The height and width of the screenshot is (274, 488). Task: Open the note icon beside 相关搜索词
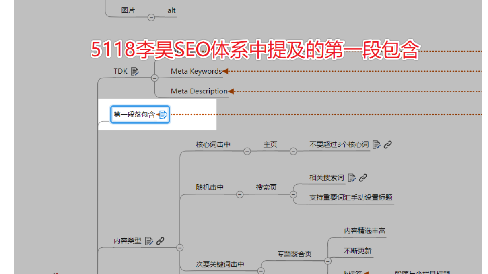point(352,178)
